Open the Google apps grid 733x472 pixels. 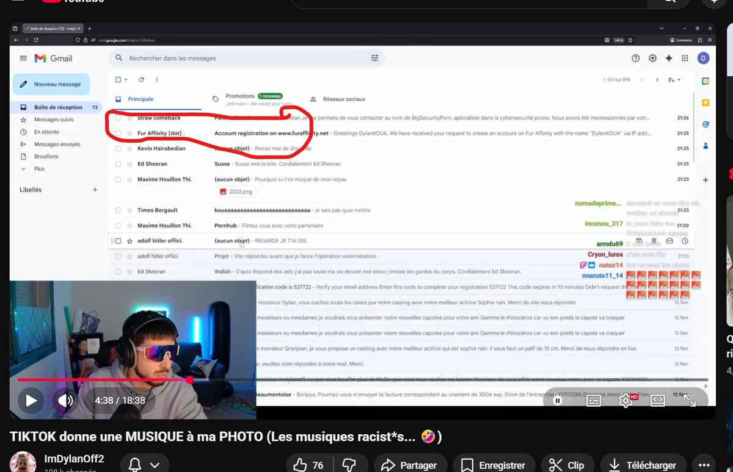685,59
